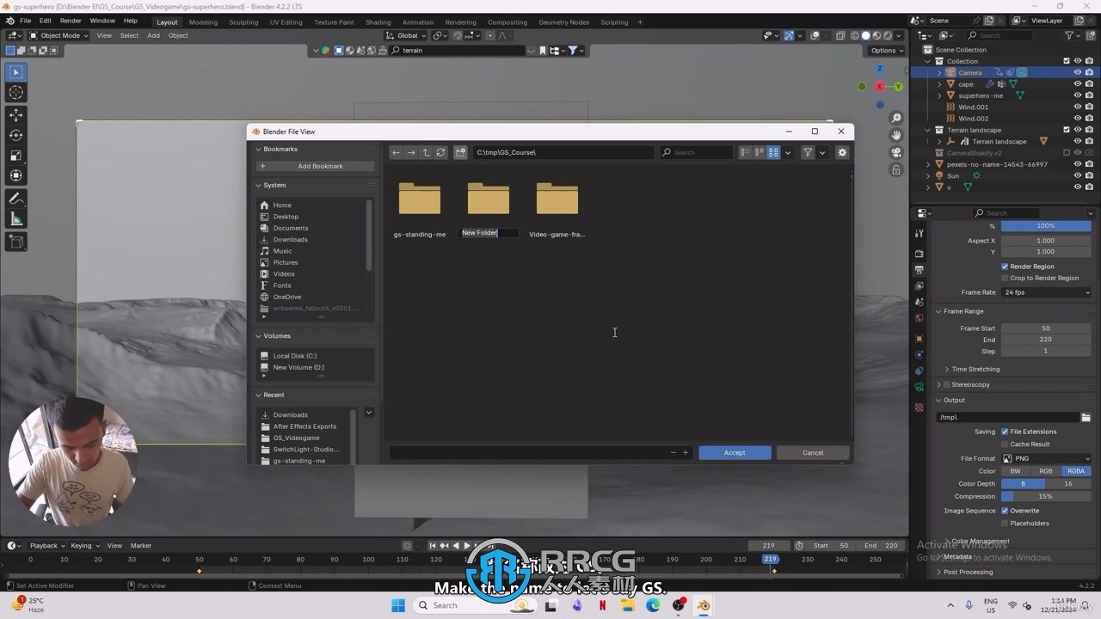The height and width of the screenshot is (619, 1101).
Task: Click the Accept button
Action: click(x=735, y=452)
